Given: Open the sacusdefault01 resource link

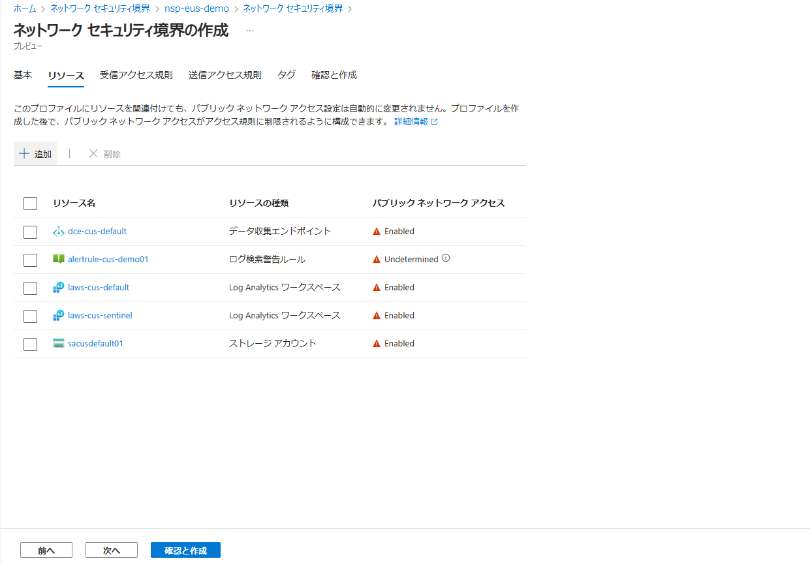Looking at the screenshot, I should tap(95, 343).
